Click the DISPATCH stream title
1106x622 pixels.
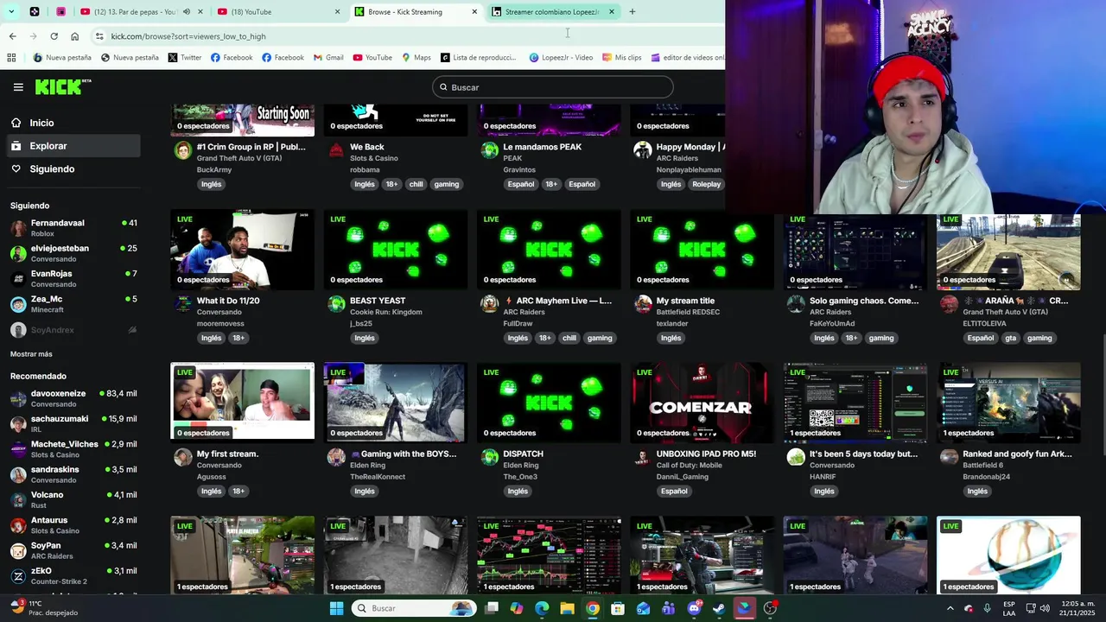coord(524,454)
